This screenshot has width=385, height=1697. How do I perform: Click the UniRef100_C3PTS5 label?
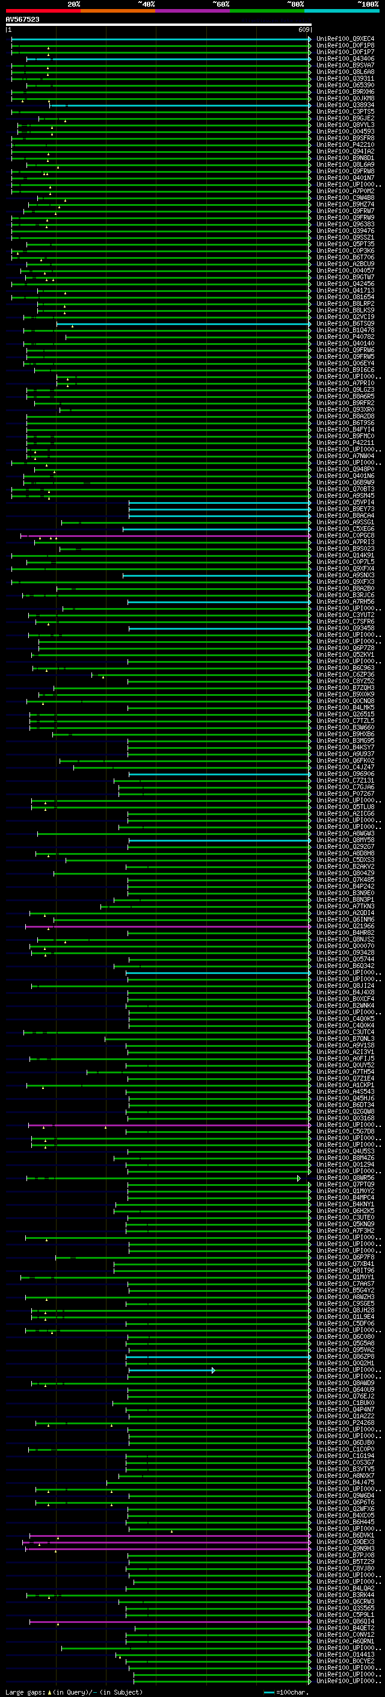pyautogui.click(x=345, y=112)
